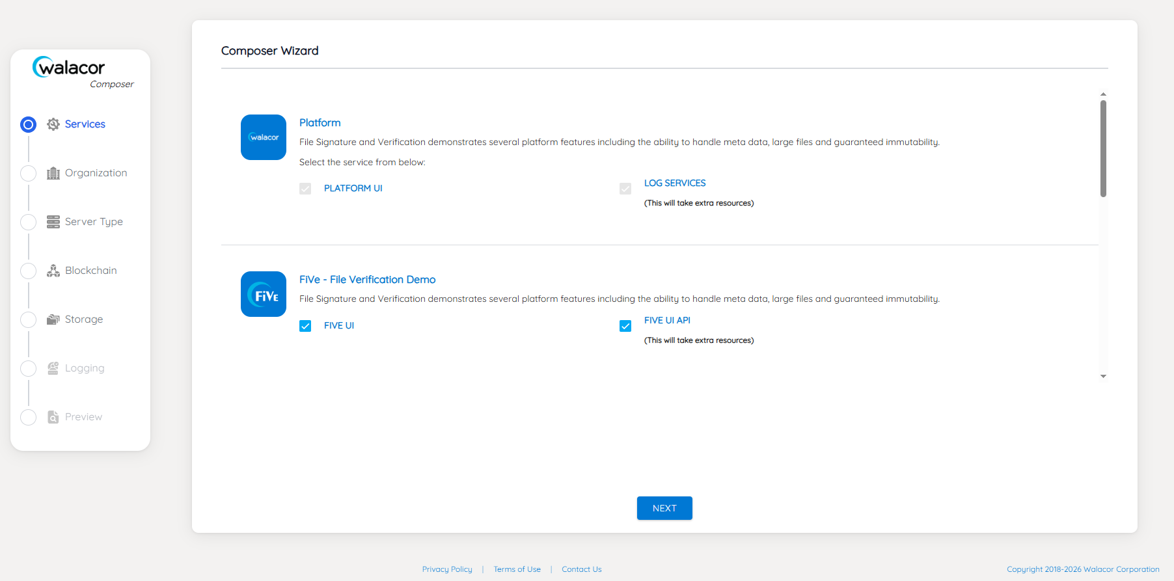Select the Services step circle

coord(29,124)
